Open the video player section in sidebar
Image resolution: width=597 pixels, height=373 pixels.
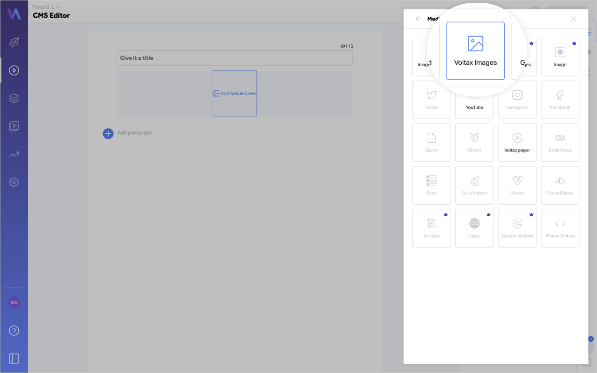tap(14, 70)
